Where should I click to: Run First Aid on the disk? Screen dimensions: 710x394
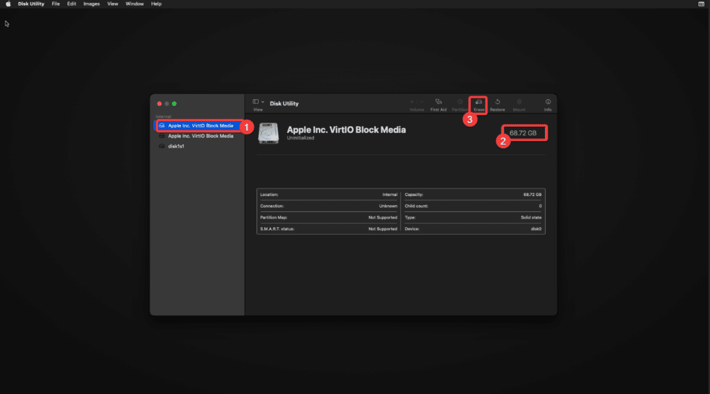click(x=438, y=102)
